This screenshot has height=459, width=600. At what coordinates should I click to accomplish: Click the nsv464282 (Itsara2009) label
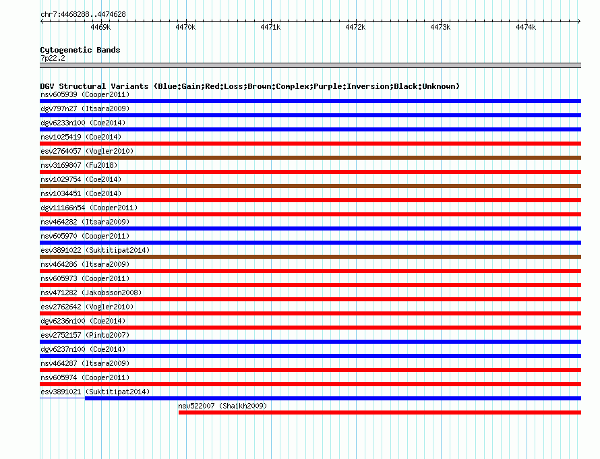tap(85, 222)
